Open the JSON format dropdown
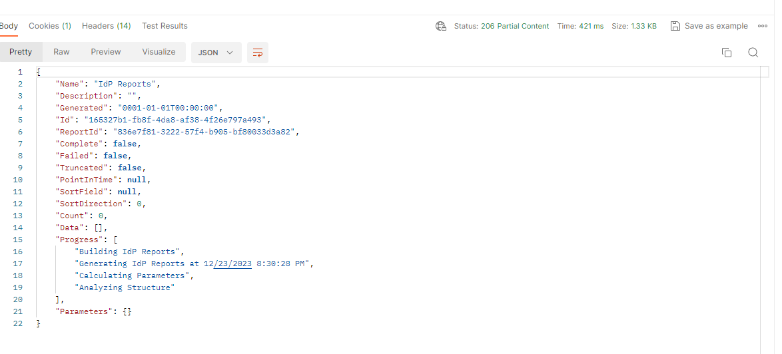The width and height of the screenshot is (782, 354). [216, 53]
